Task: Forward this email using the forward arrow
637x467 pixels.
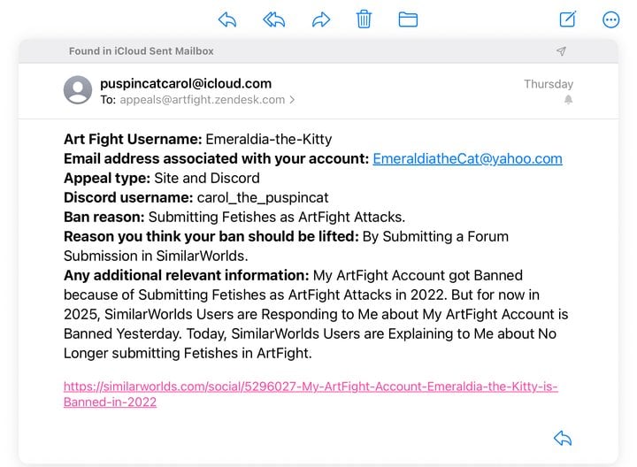Action: click(321, 19)
